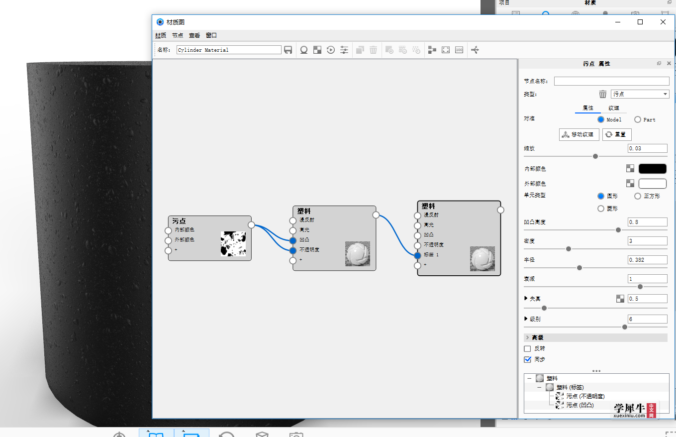This screenshot has width=676, height=437.
Task: Click the three-dot panel splitter handle
Action: coord(596,371)
